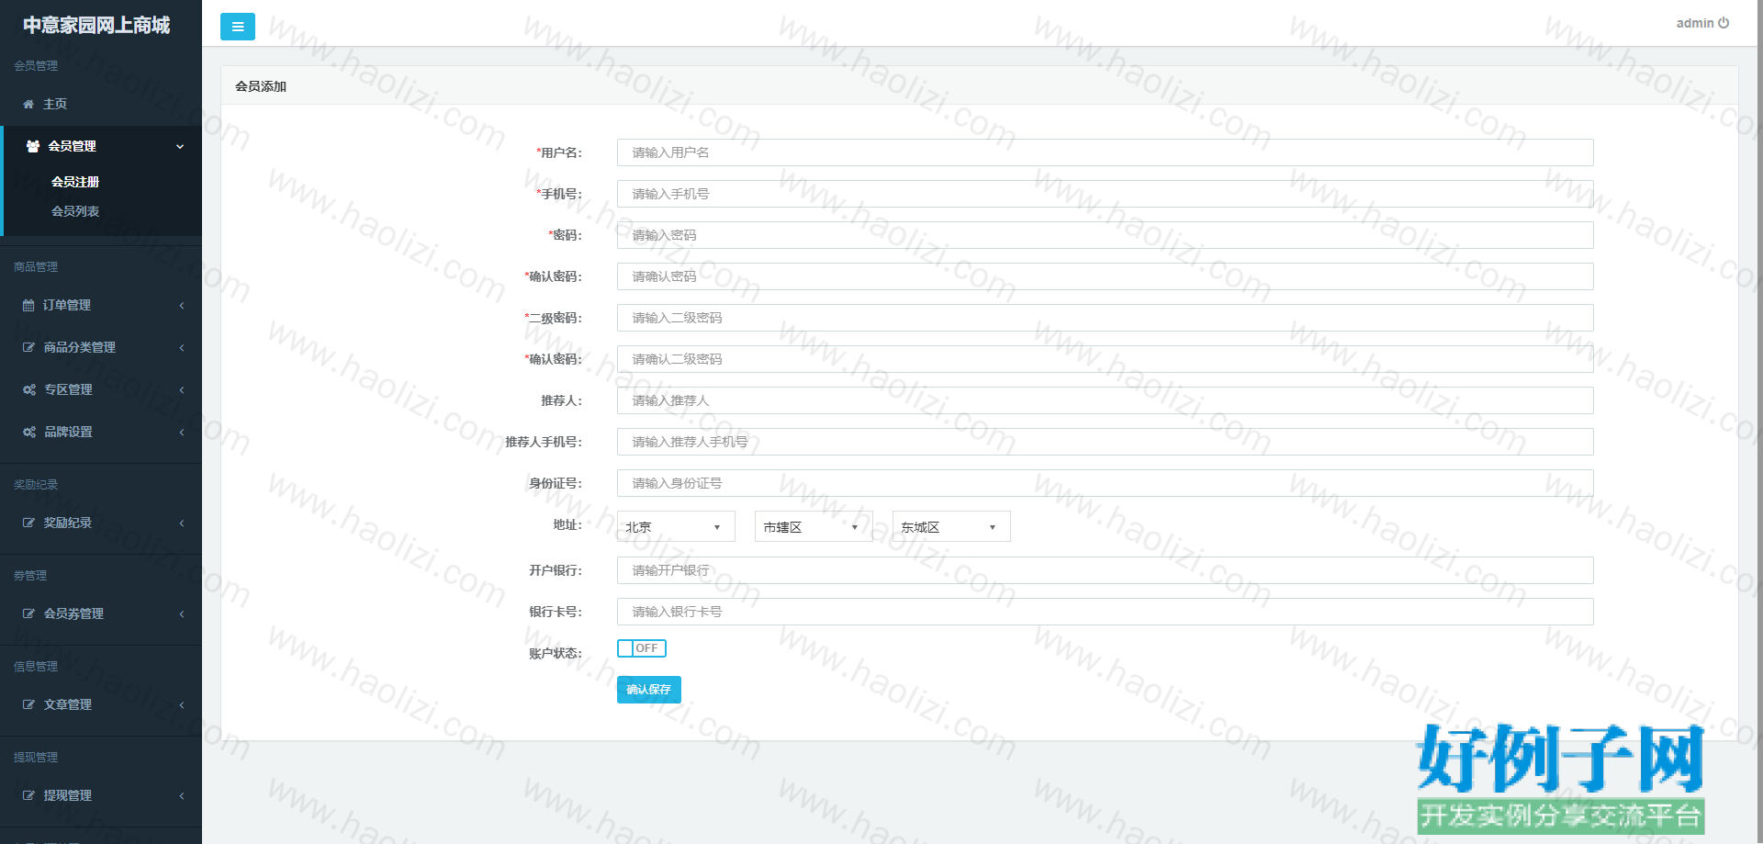The image size is (1763, 844).
Task: Click the 商品管理 sidebar section label
Action: 36,266
